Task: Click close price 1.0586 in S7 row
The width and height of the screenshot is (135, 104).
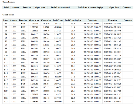Action: point(46,45)
